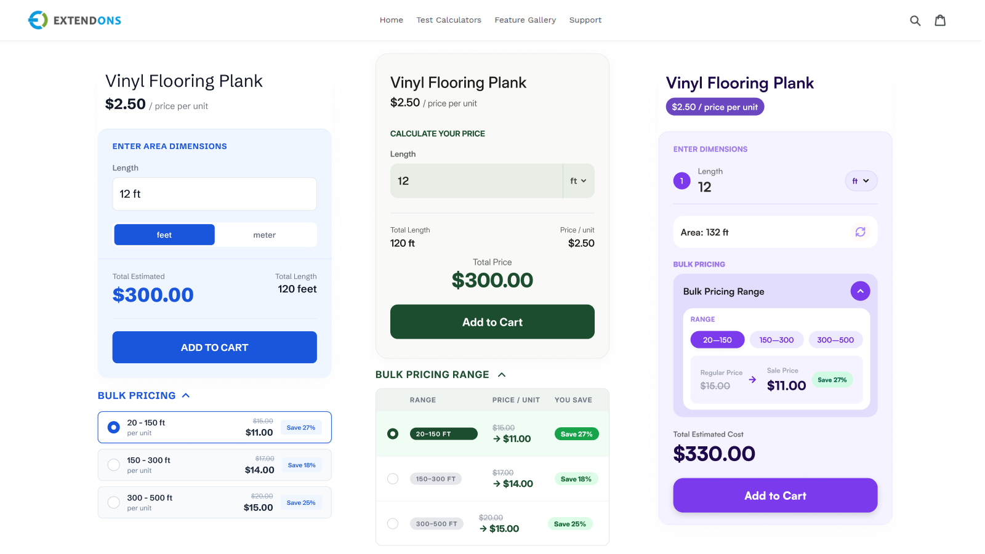This screenshot has width=985, height=554.
Task: Click the green Add to Cart button
Action: 492,322
